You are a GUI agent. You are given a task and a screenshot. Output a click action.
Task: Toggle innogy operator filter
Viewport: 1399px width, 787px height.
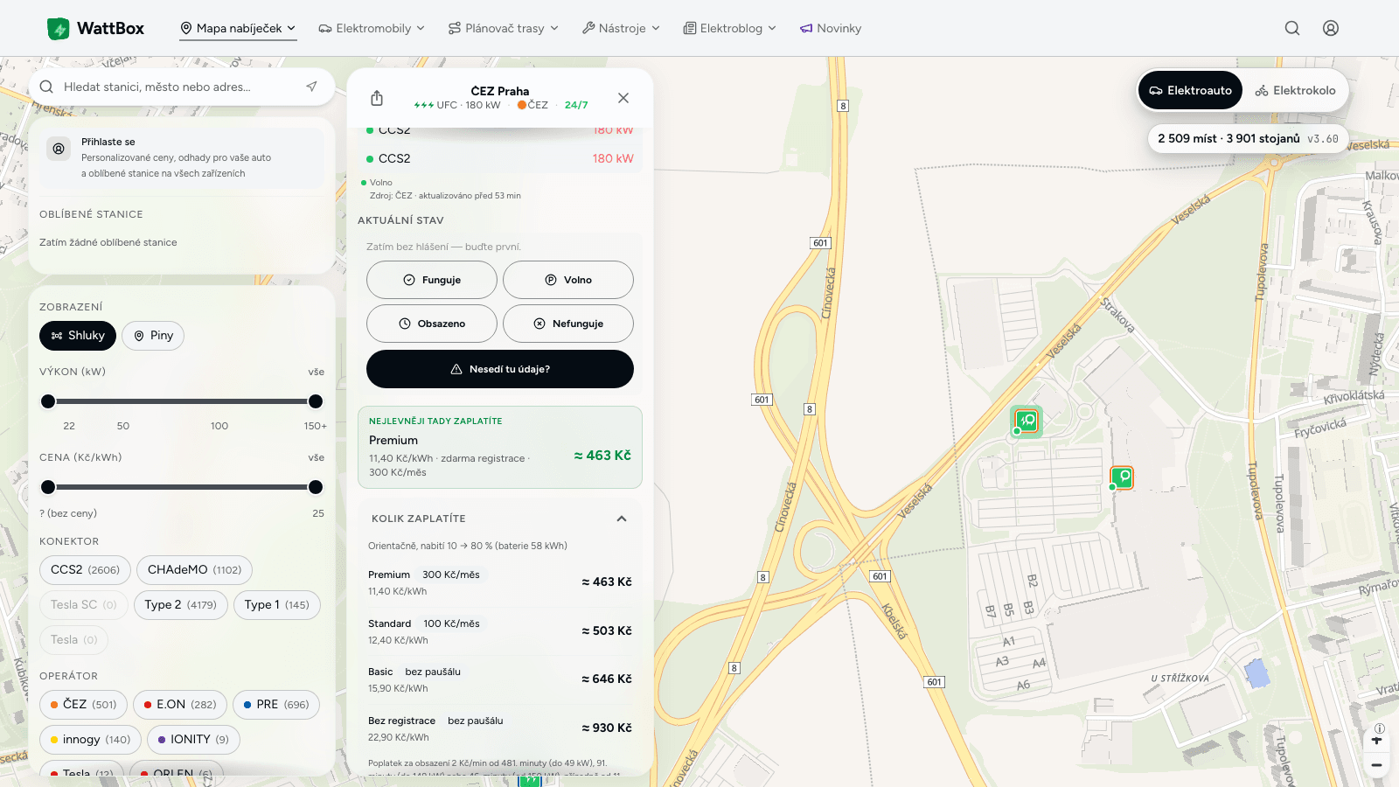coord(90,740)
